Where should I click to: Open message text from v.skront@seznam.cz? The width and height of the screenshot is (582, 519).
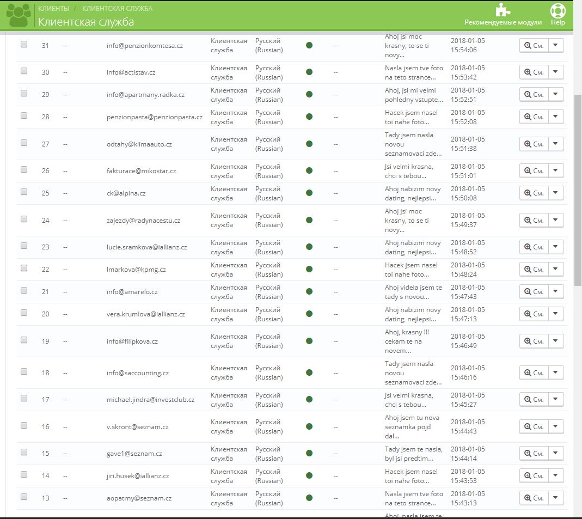[413, 427]
